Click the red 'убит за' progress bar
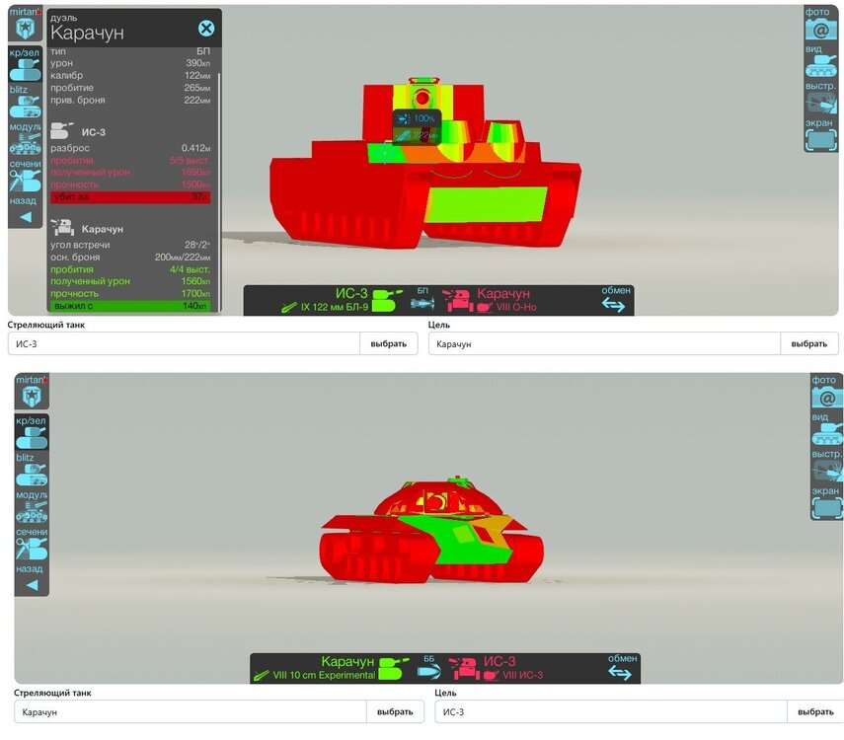The width and height of the screenshot is (844, 740). click(x=130, y=197)
